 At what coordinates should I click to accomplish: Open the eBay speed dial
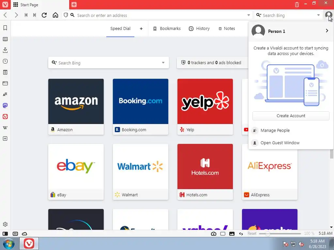tap(76, 172)
